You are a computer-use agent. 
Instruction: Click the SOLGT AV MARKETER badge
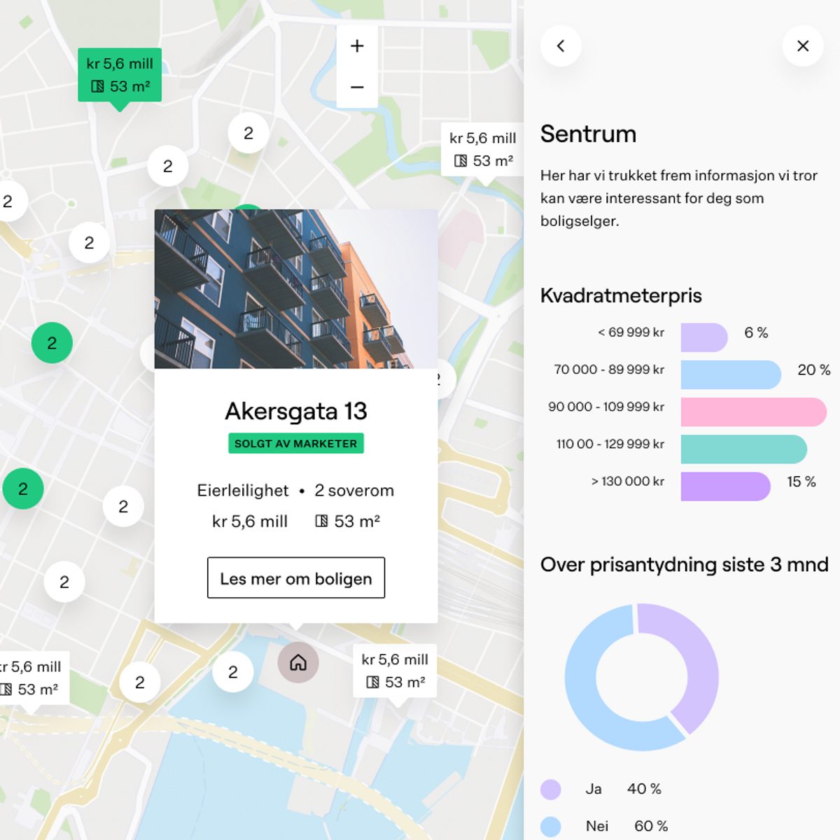click(296, 444)
